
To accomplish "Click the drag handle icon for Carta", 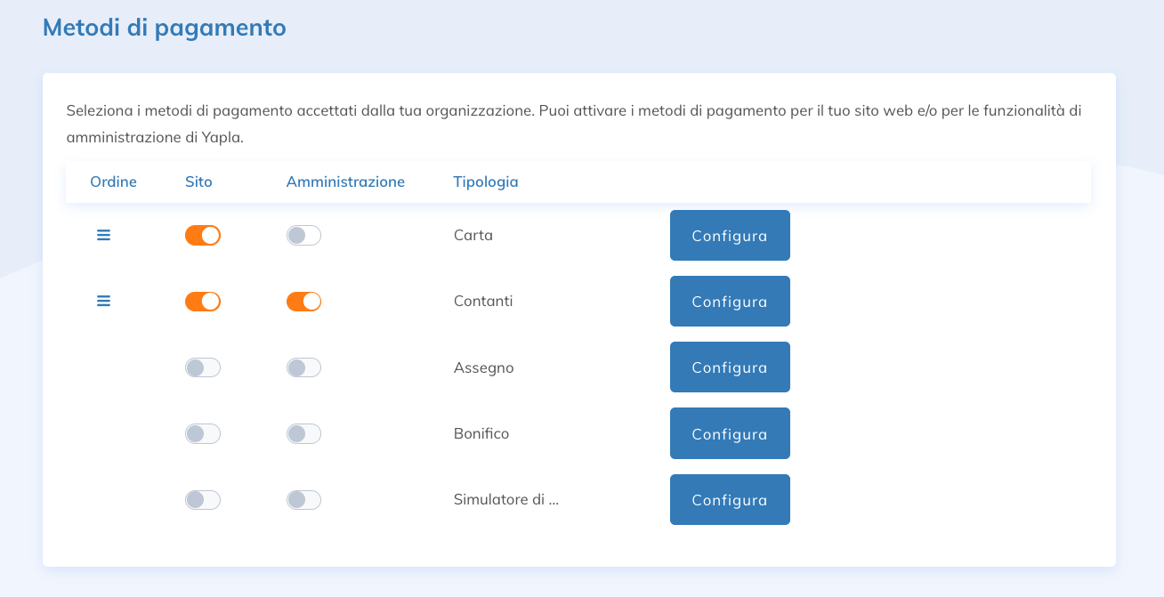I will tap(103, 236).
